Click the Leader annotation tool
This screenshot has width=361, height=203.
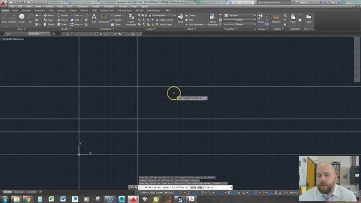pos(117,20)
